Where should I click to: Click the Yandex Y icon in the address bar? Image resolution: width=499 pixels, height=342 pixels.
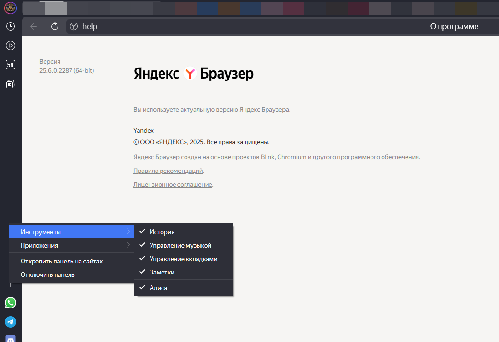coord(74,26)
